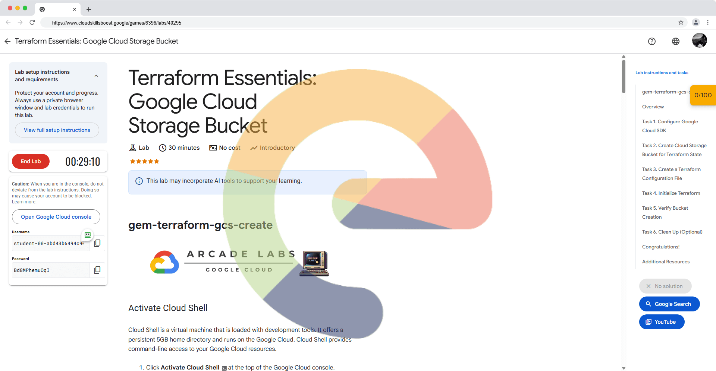
Task: Click the YouTube button
Action: point(662,322)
